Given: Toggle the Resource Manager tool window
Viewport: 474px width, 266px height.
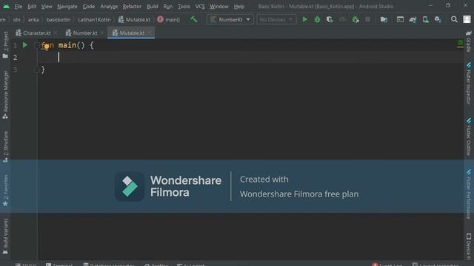Looking at the screenshot, I should (5, 95).
